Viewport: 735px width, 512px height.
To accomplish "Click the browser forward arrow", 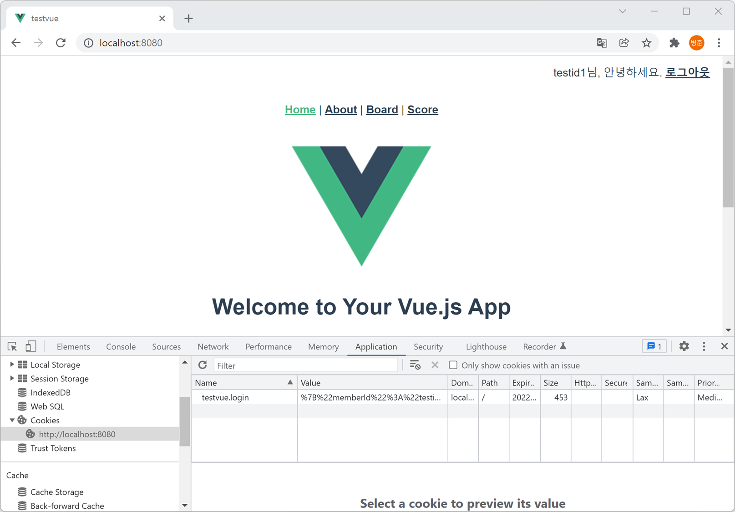I will pos(38,43).
